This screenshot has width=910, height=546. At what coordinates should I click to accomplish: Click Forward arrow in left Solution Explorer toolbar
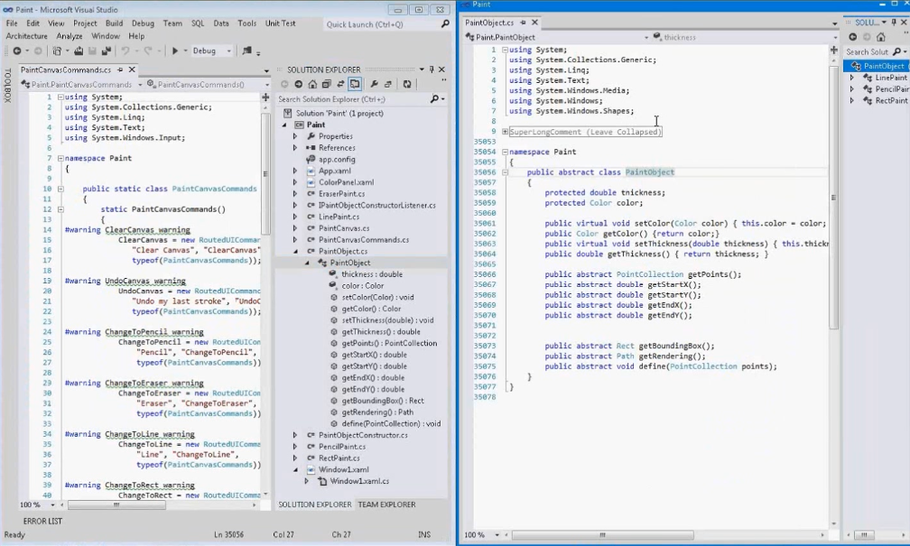pyautogui.click(x=298, y=84)
